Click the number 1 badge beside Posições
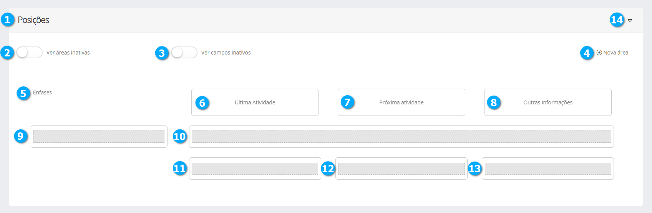652x213 pixels. pyautogui.click(x=7, y=20)
